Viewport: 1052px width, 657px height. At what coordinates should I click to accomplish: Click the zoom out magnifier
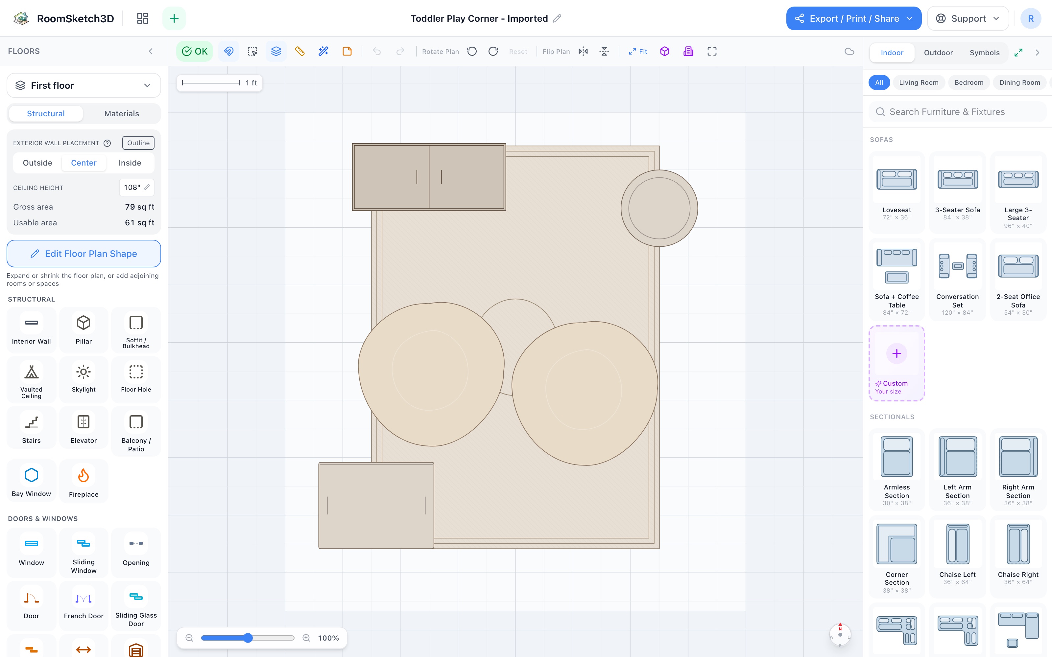[189, 638]
